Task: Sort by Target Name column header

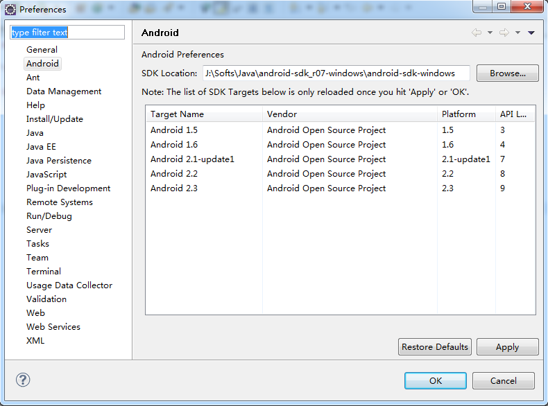Action: click(x=204, y=114)
